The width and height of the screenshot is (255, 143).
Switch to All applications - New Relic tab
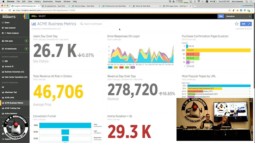(56, 6)
